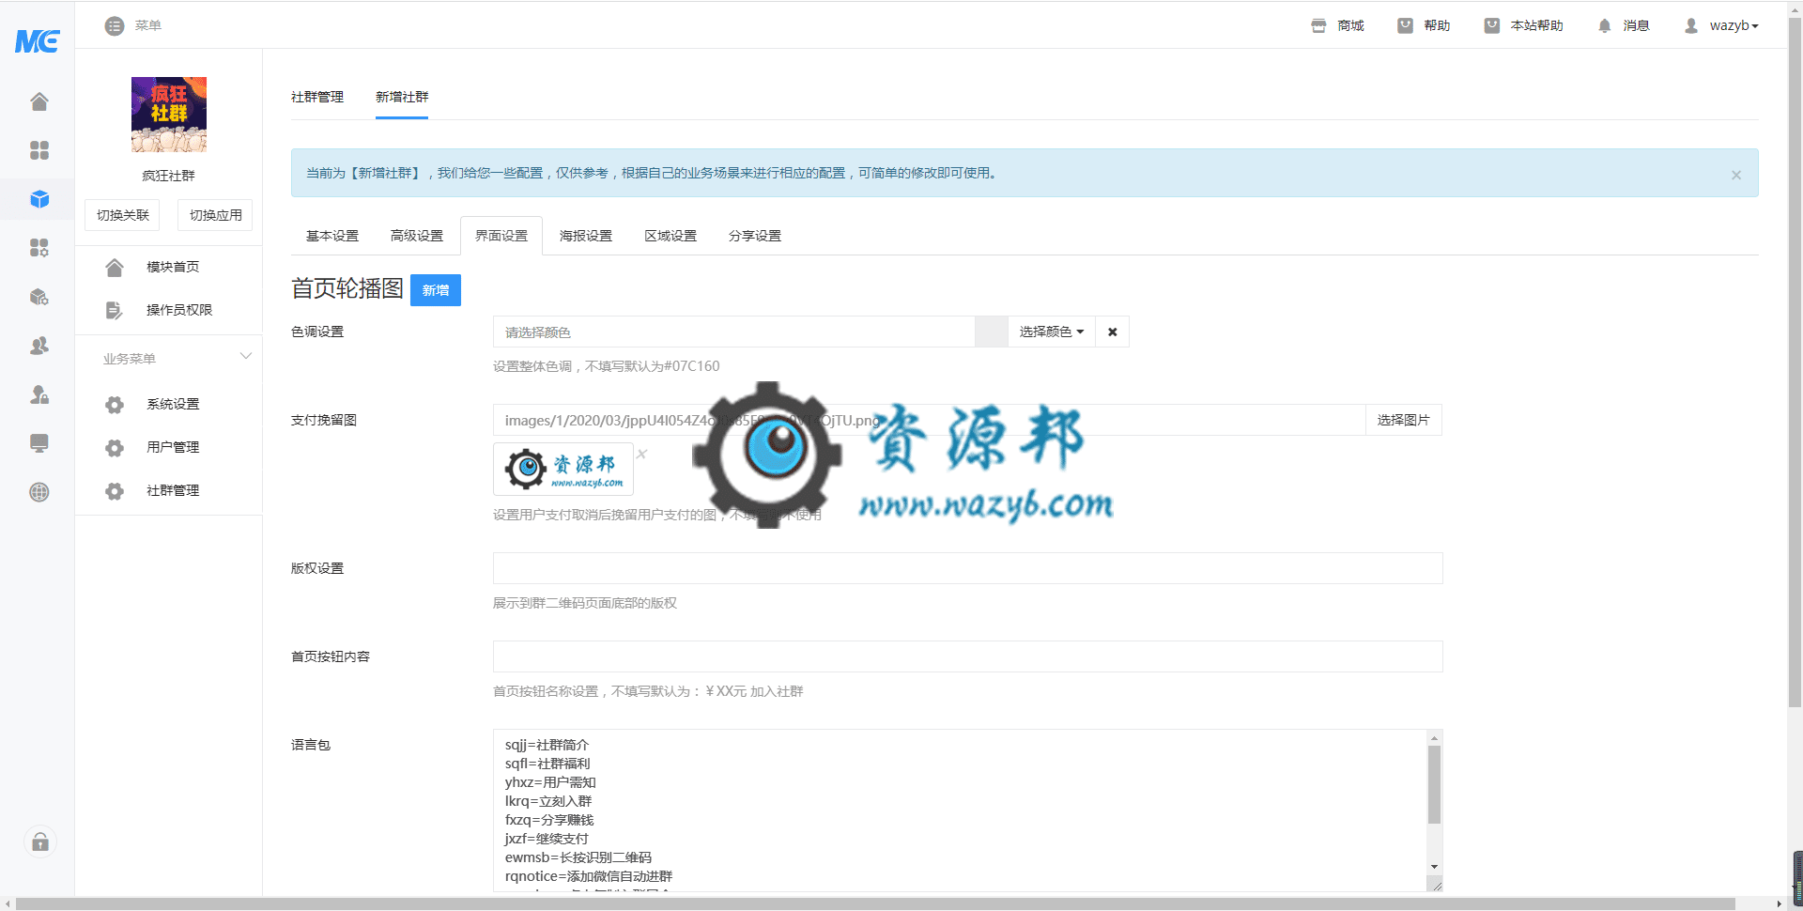Switch to 区域设置 tab
This screenshot has width=1803, height=911.
(670, 236)
